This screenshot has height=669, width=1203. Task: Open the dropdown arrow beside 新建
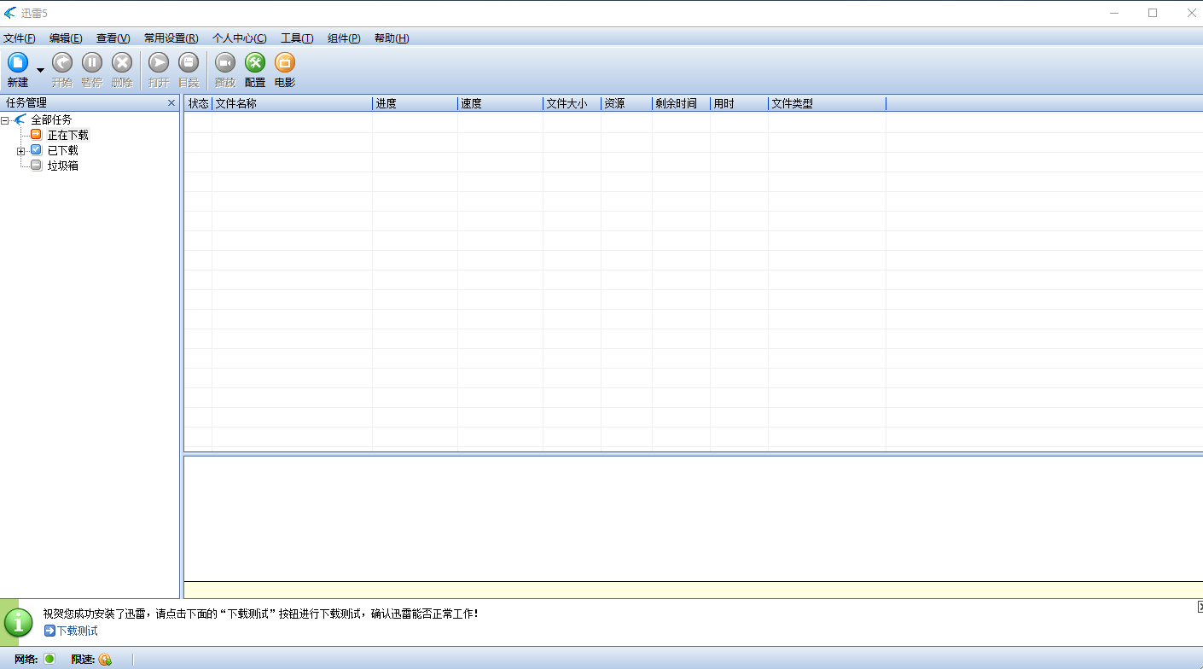pos(40,70)
